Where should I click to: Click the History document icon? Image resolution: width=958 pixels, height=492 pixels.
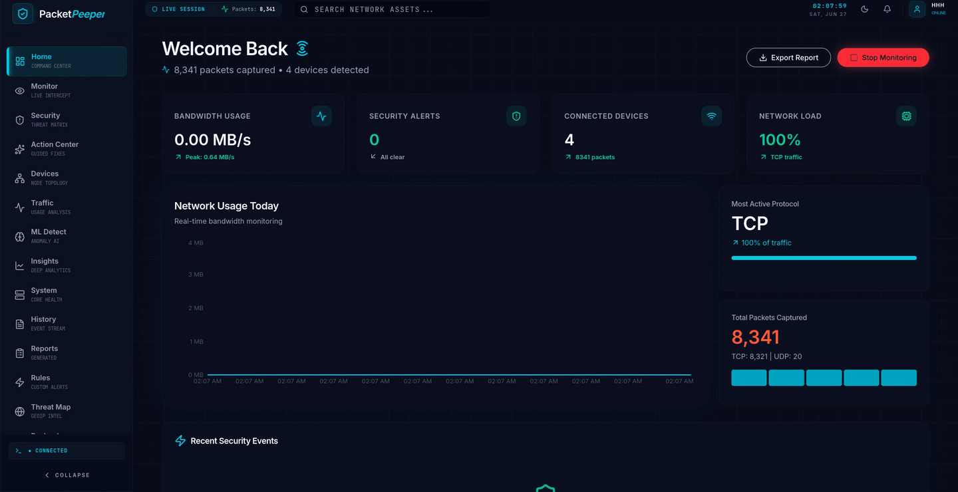tap(20, 324)
